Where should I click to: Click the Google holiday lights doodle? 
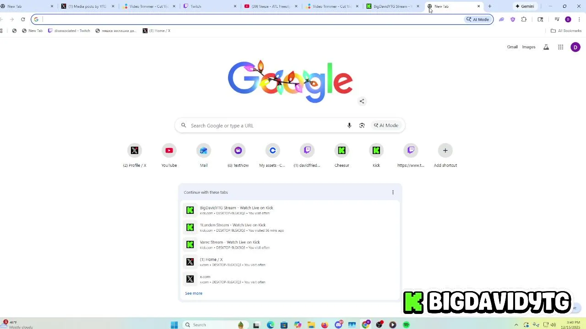pyautogui.click(x=290, y=81)
